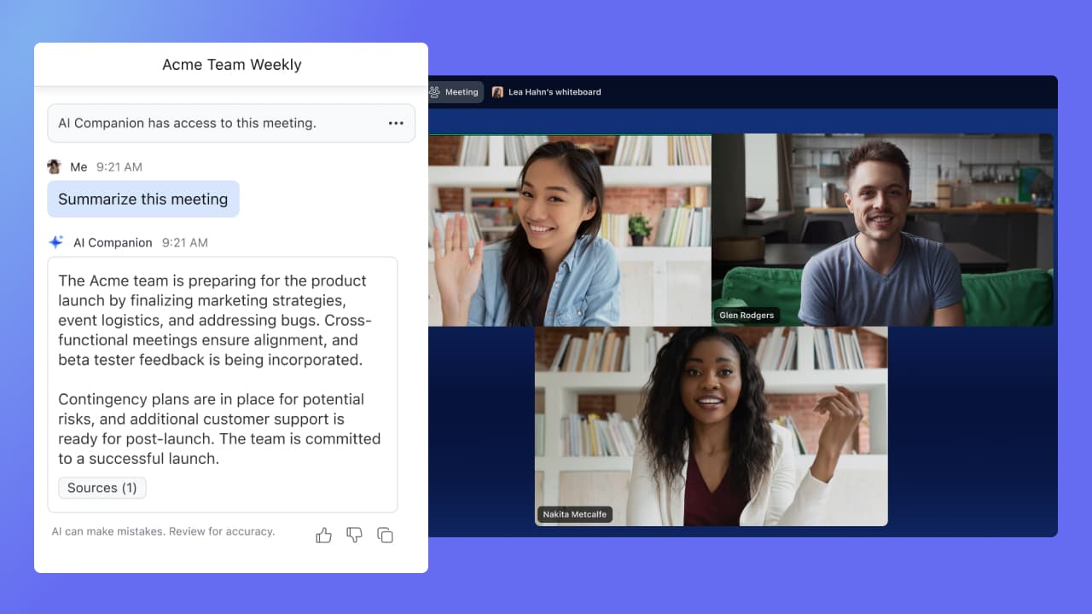
Task: Expand the Sources (1) button
Action: tap(102, 488)
